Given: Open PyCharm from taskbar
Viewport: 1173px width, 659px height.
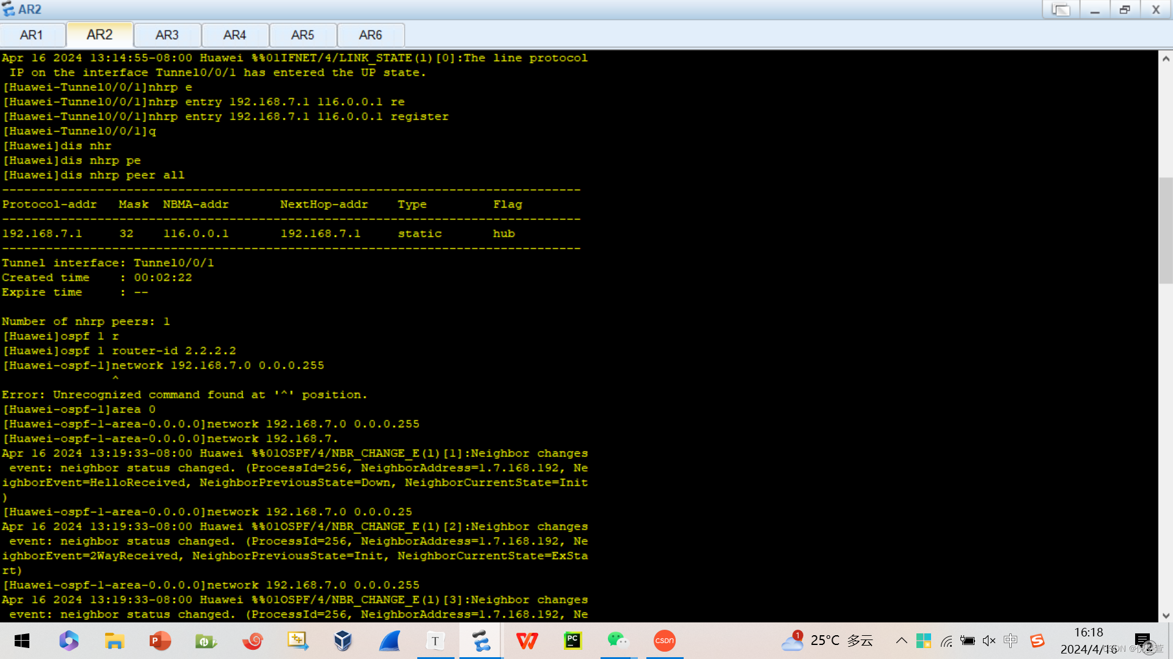Looking at the screenshot, I should 572,641.
